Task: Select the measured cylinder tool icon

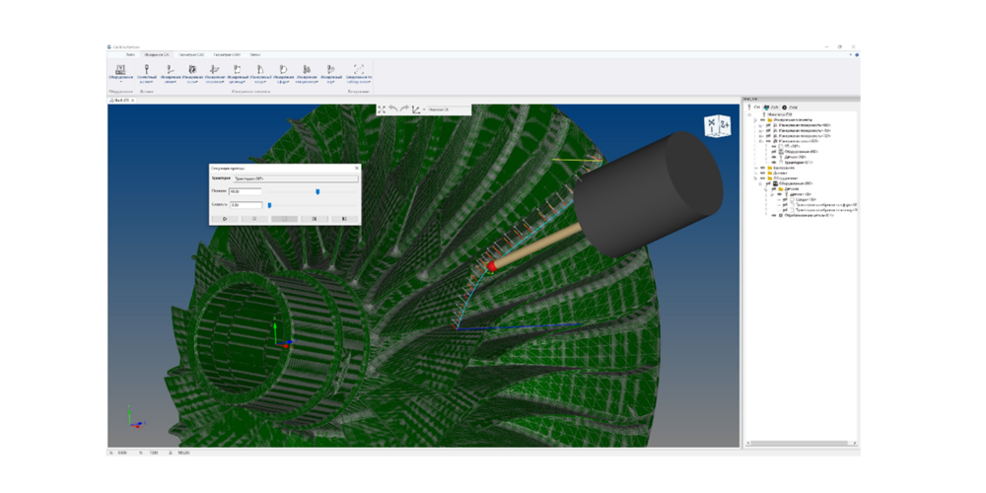Action: [237, 69]
